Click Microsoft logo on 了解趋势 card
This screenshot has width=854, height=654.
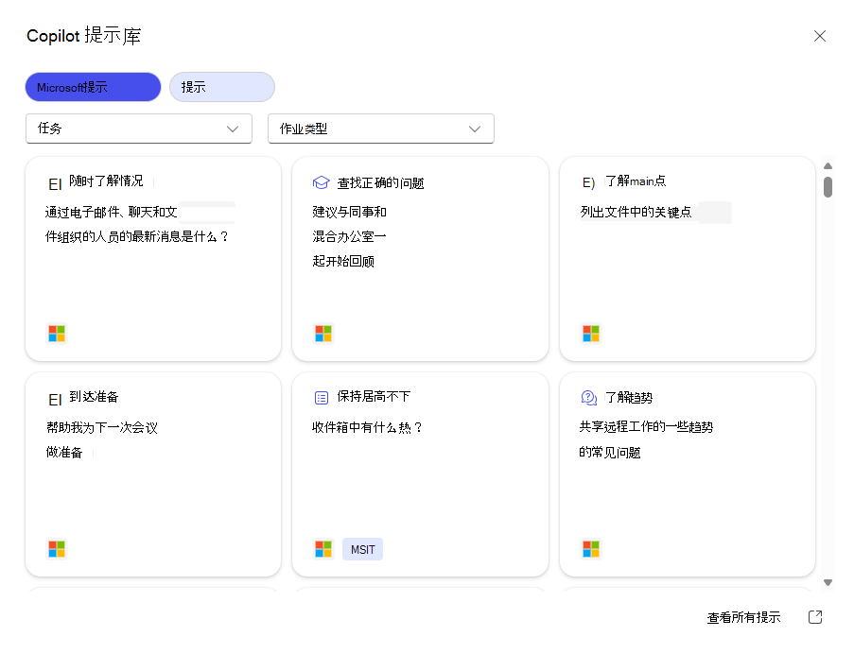591,549
